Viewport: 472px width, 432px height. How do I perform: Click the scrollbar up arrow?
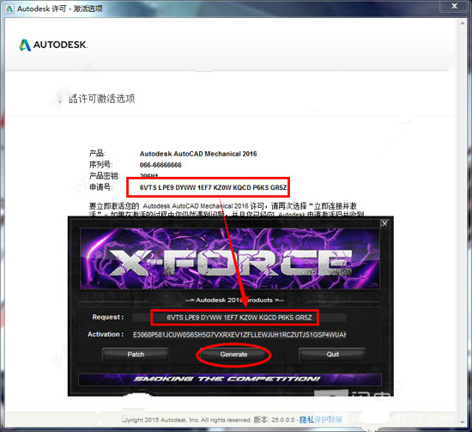pos(463,23)
